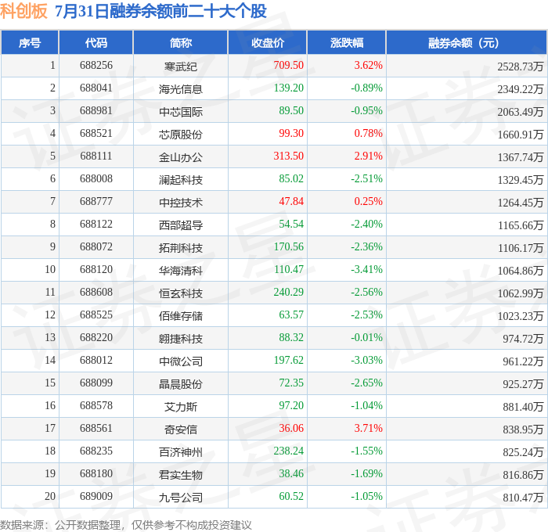The image size is (548, 532).
Task: Select the stock name 寒武纪
Action: tap(181, 66)
